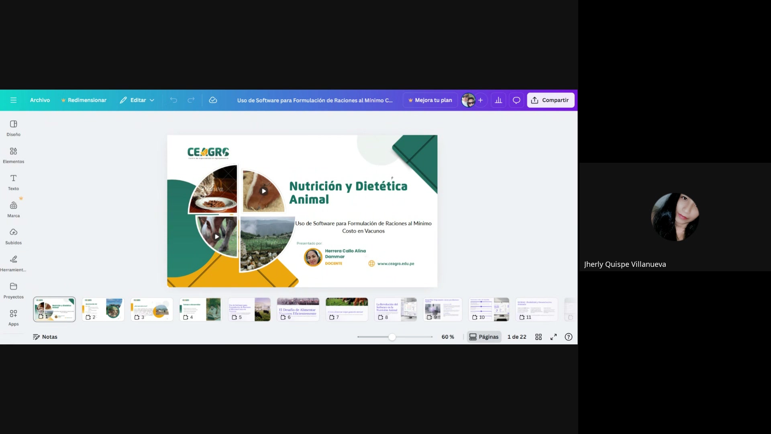The image size is (771, 434).
Task: Expand the Editar dropdown menu
Action: [137, 100]
